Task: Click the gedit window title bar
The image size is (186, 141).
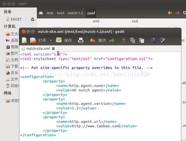Action: pyautogui.click(x=100, y=32)
